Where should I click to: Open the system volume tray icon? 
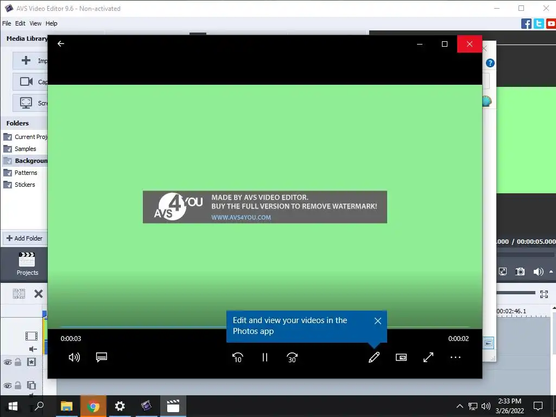pyautogui.click(x=486, y=406)
